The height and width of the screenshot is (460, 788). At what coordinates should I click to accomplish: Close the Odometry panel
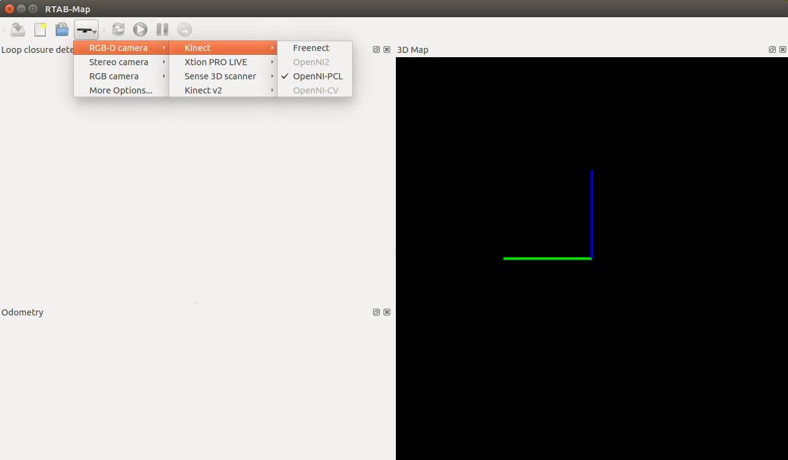click(387, 312)
